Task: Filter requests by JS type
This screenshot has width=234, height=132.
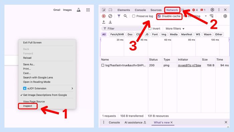Action: tap(147, 35)
